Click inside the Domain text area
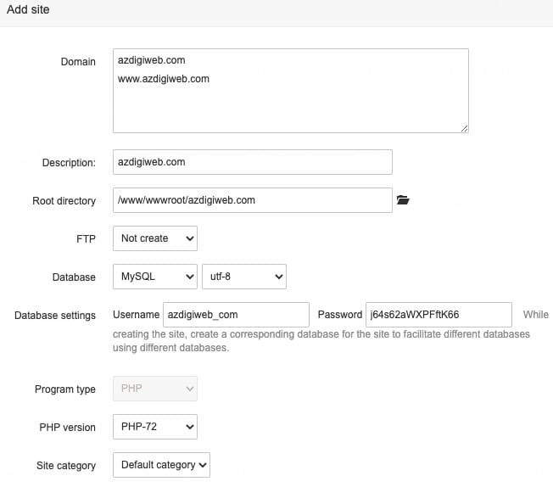 290,106
